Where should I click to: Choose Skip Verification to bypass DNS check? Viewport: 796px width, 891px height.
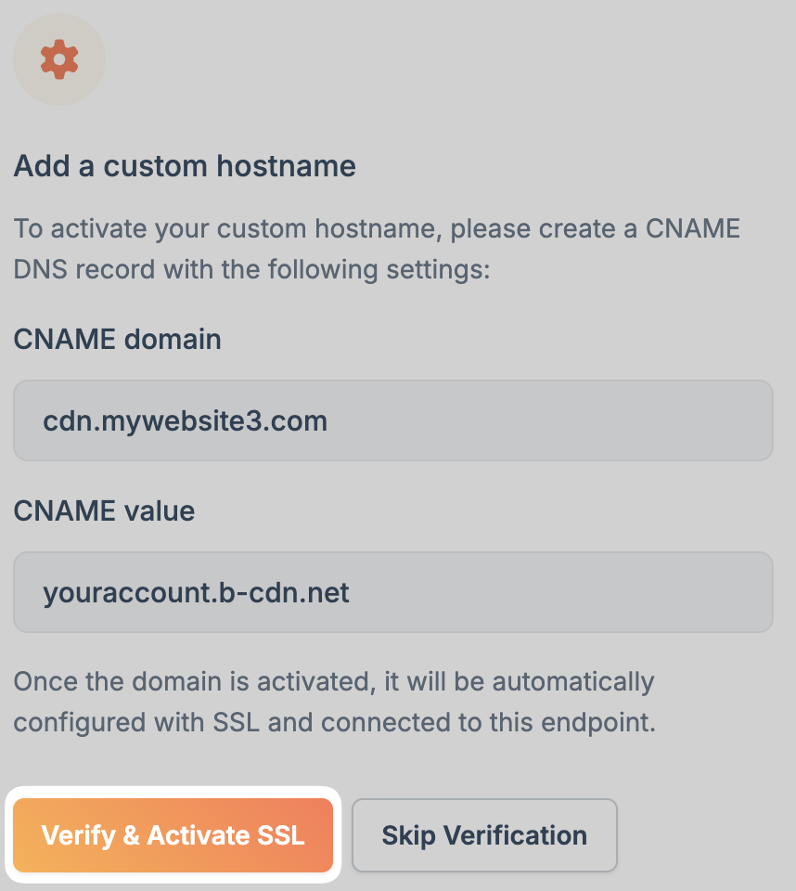(x=483, y=834)
